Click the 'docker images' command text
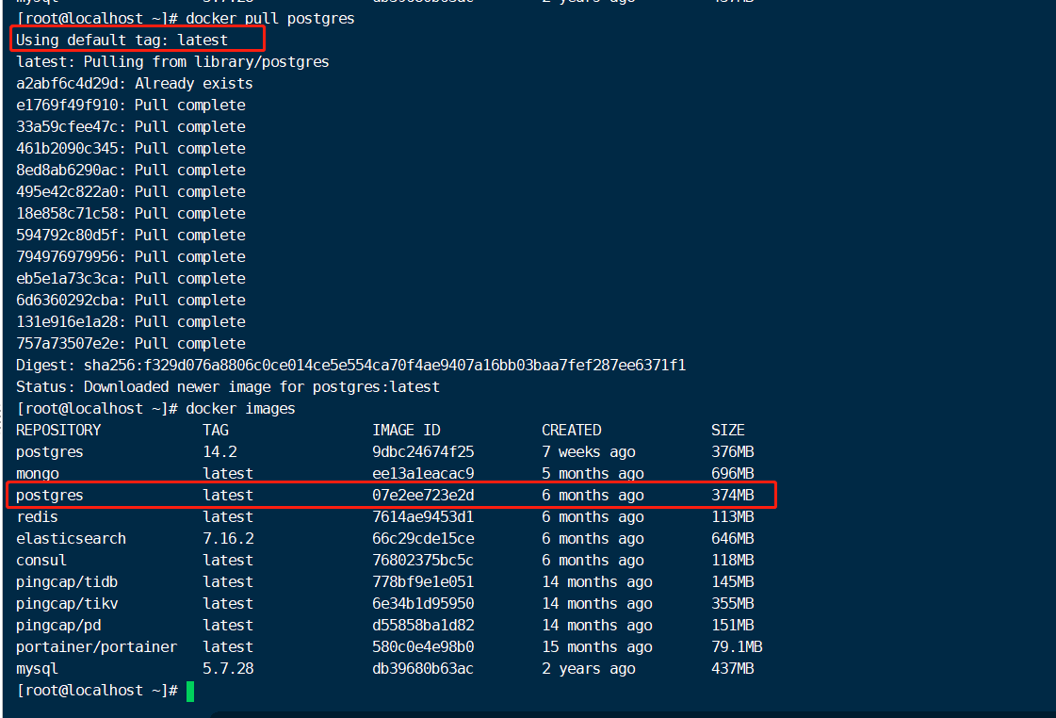This screenshot has width=1056, height=718. tap(240, 409)
